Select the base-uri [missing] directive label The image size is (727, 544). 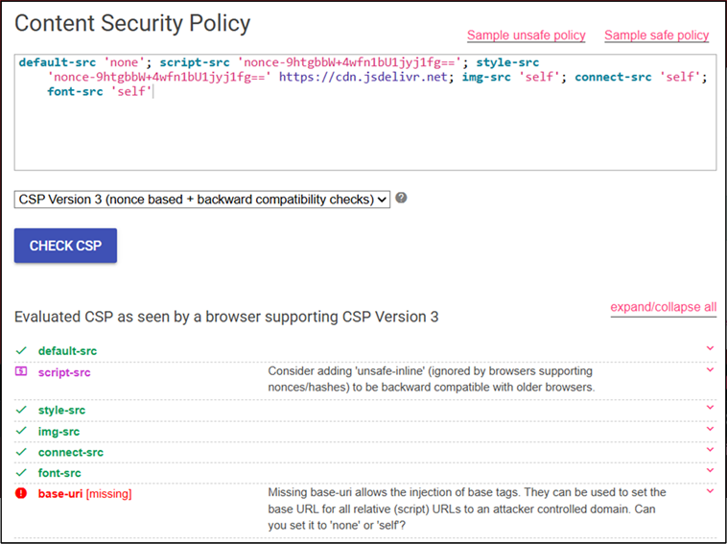click(84, 494)
